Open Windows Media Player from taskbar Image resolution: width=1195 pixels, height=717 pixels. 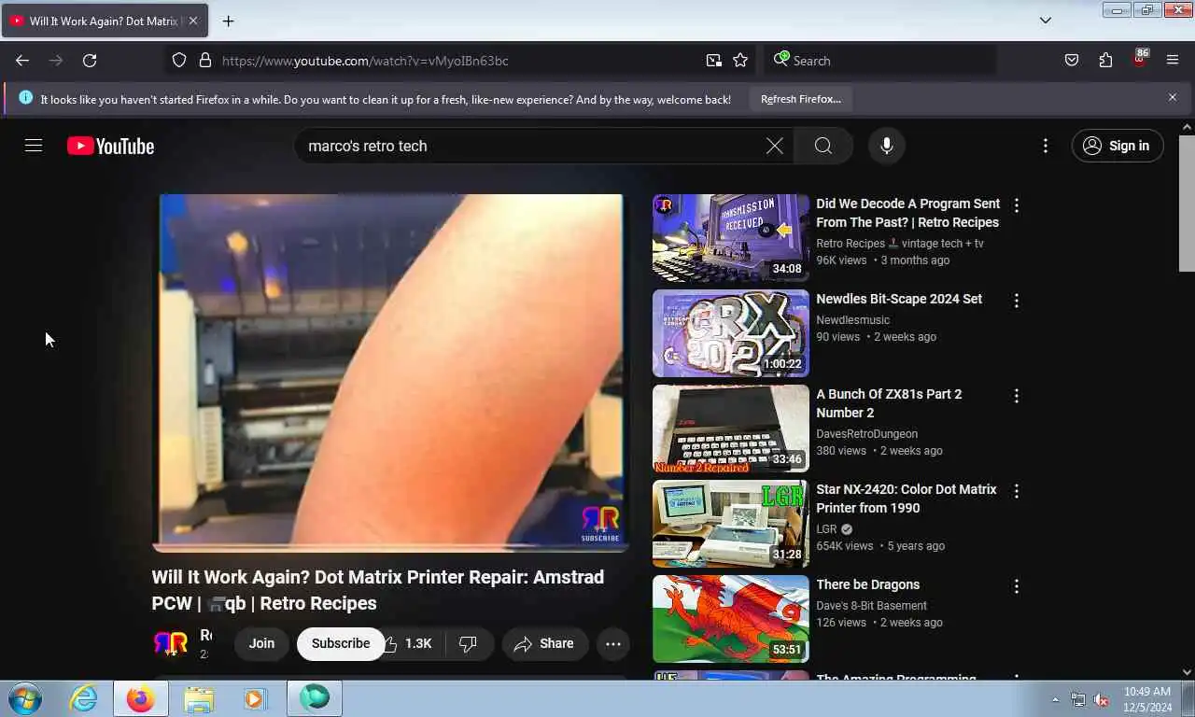pos(255,698)
